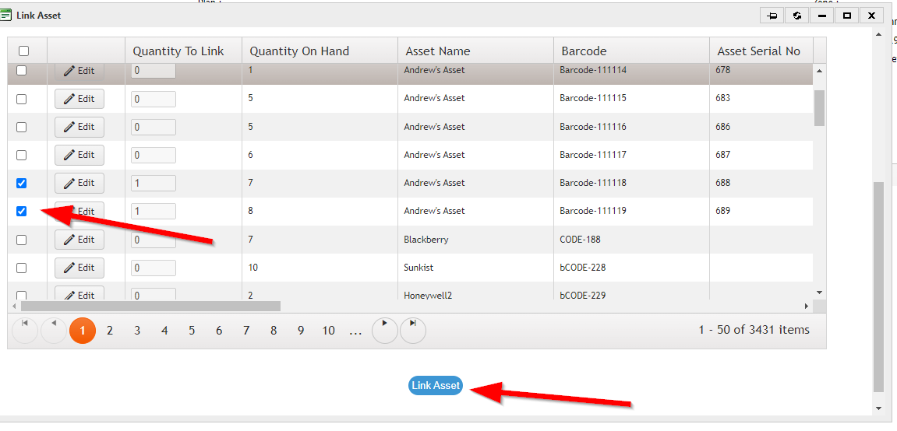Go to page 7
This screenshot has height=431, width=897.
coord(246,330)
